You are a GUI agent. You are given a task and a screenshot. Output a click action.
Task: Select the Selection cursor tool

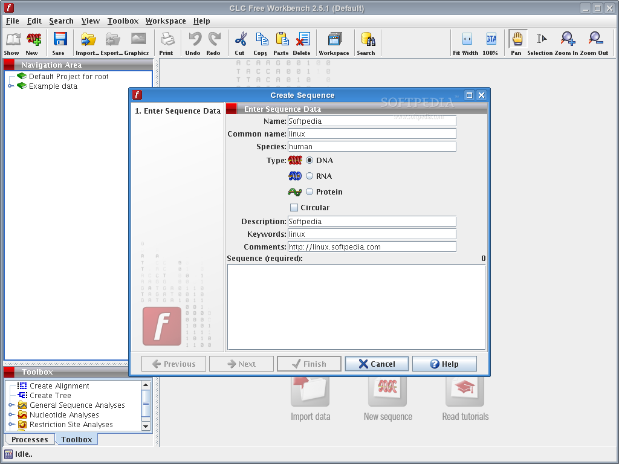(x=542, y=39)
